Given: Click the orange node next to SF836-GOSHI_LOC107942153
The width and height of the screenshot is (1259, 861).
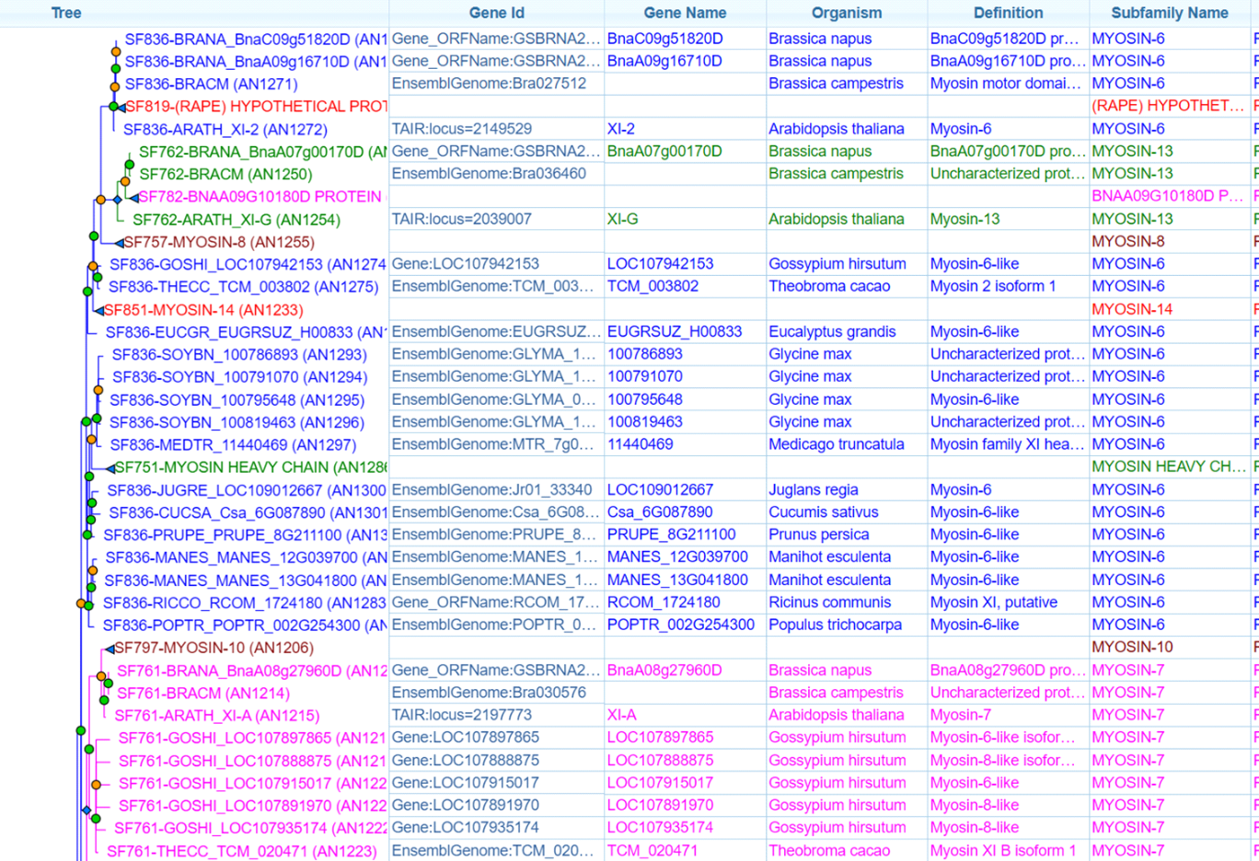Looking at the screenshot, I should pos(92,267).
